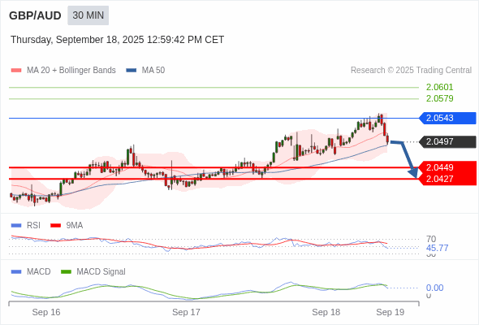Click the 2.0427 red support label
The height and width of the screenshot is (325, 479).
(448, 180)
